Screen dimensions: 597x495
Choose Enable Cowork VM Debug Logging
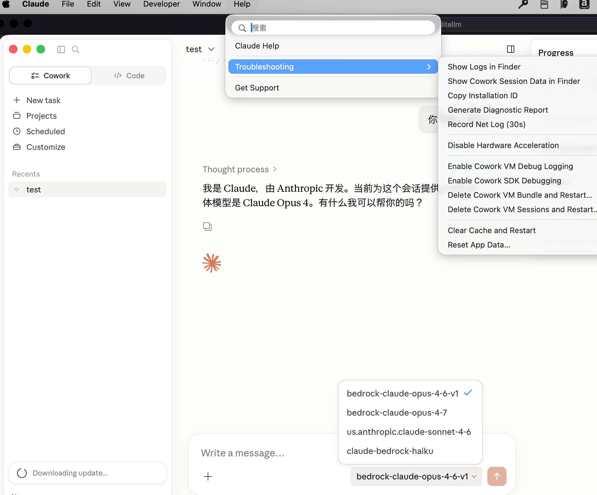(510, 166)
